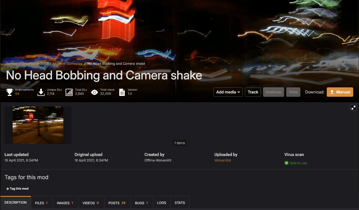Click the Safe to use link
Screen dimensions: 359x210
[x=298, y=163]
